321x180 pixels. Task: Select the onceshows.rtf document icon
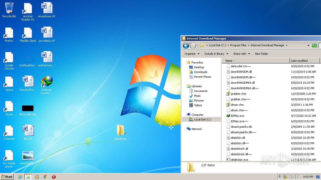tap(47, 10)
